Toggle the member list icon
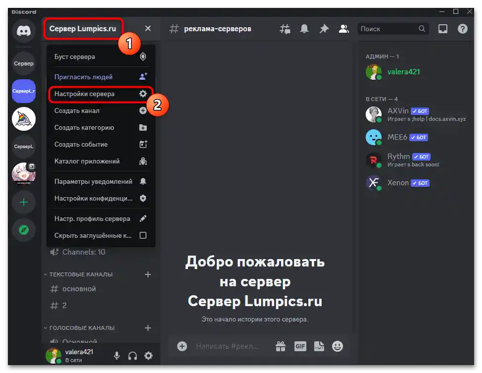 (344, 28)
